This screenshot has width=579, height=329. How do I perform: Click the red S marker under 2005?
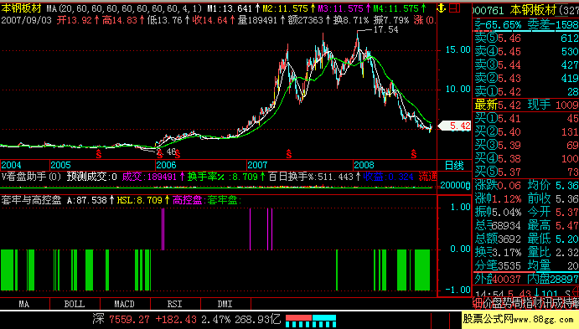point(98,154)
